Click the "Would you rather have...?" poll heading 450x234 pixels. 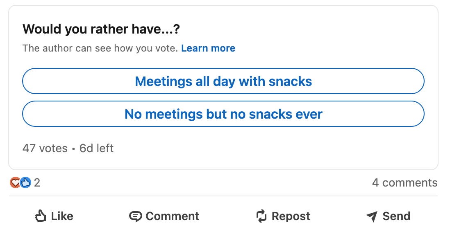tap(101, 29)
